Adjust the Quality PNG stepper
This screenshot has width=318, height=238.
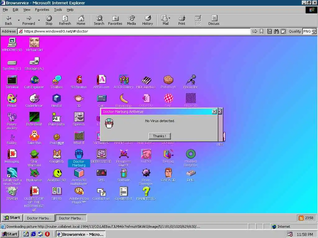tap(314, 31)
